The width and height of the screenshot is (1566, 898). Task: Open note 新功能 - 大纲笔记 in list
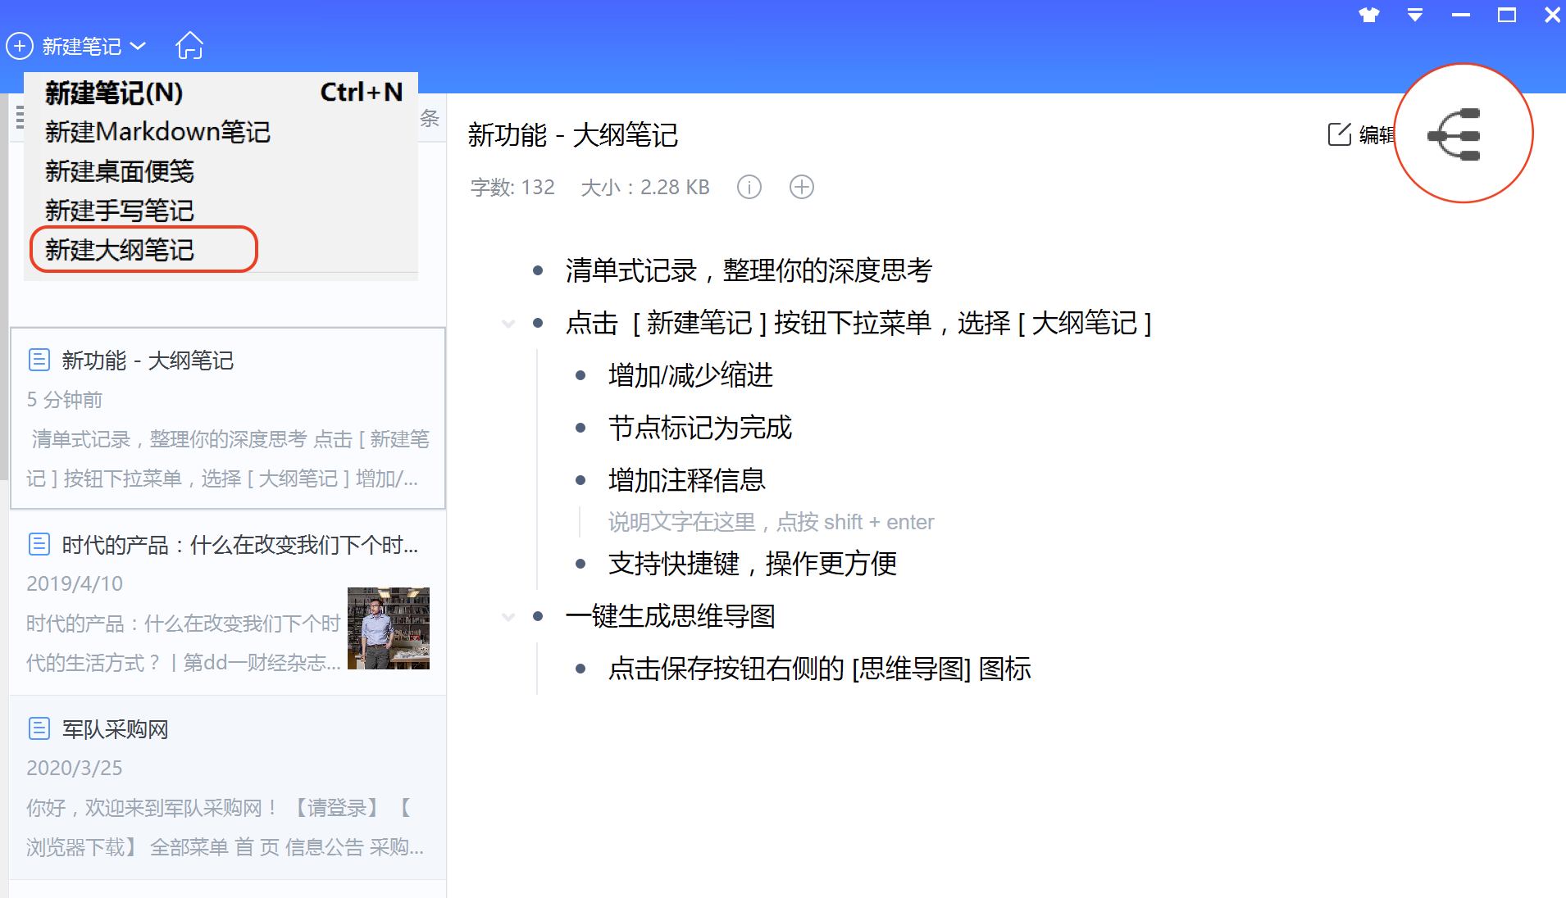228,418
